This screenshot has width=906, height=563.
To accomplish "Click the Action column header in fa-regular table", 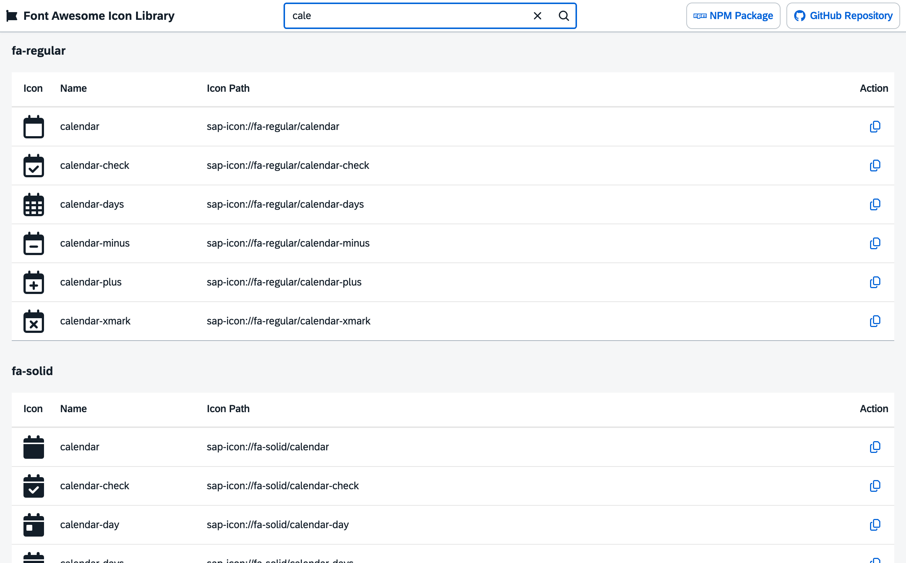I will coord(874,88).
